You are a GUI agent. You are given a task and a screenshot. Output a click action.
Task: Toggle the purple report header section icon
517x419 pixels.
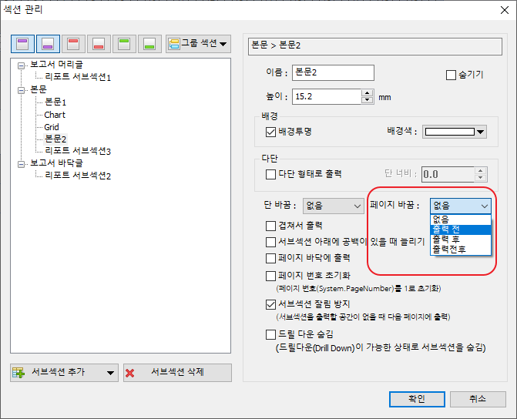[22, 44]
